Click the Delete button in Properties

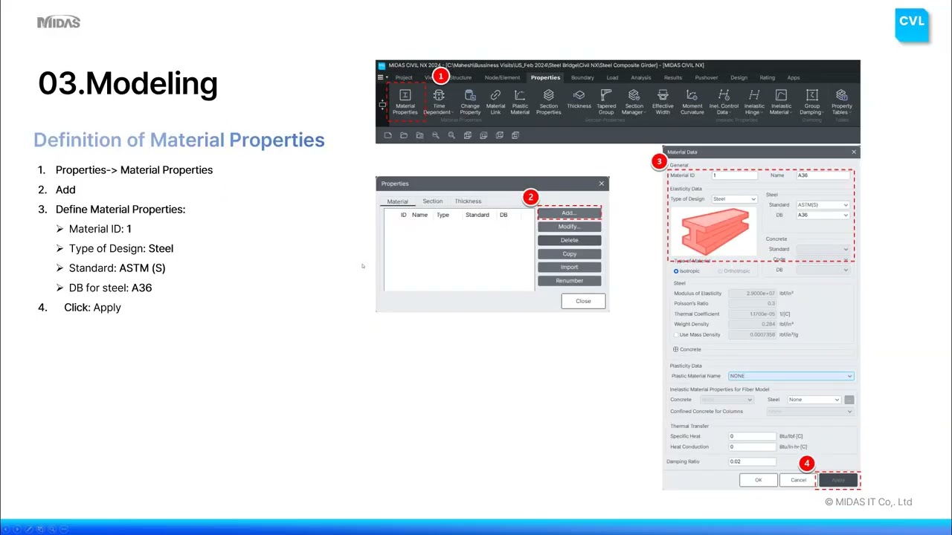(569, 240)
